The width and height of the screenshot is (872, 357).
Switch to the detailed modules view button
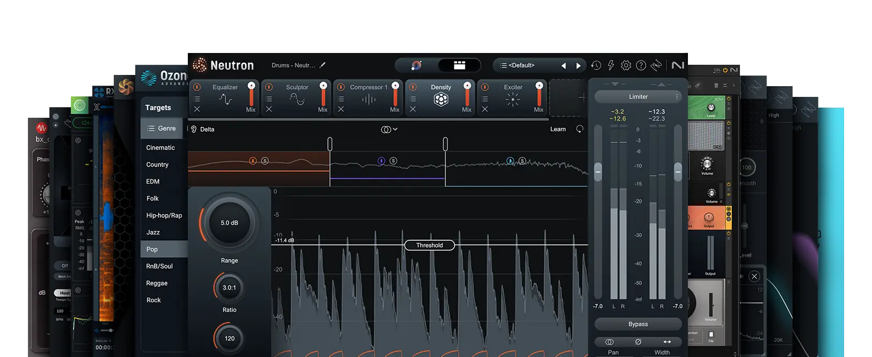point(459,65)
